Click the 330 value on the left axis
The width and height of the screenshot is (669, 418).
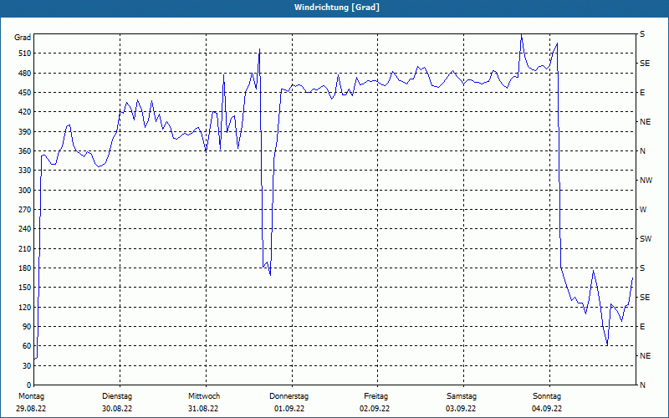pyautogui.click(x=26, y=171)
